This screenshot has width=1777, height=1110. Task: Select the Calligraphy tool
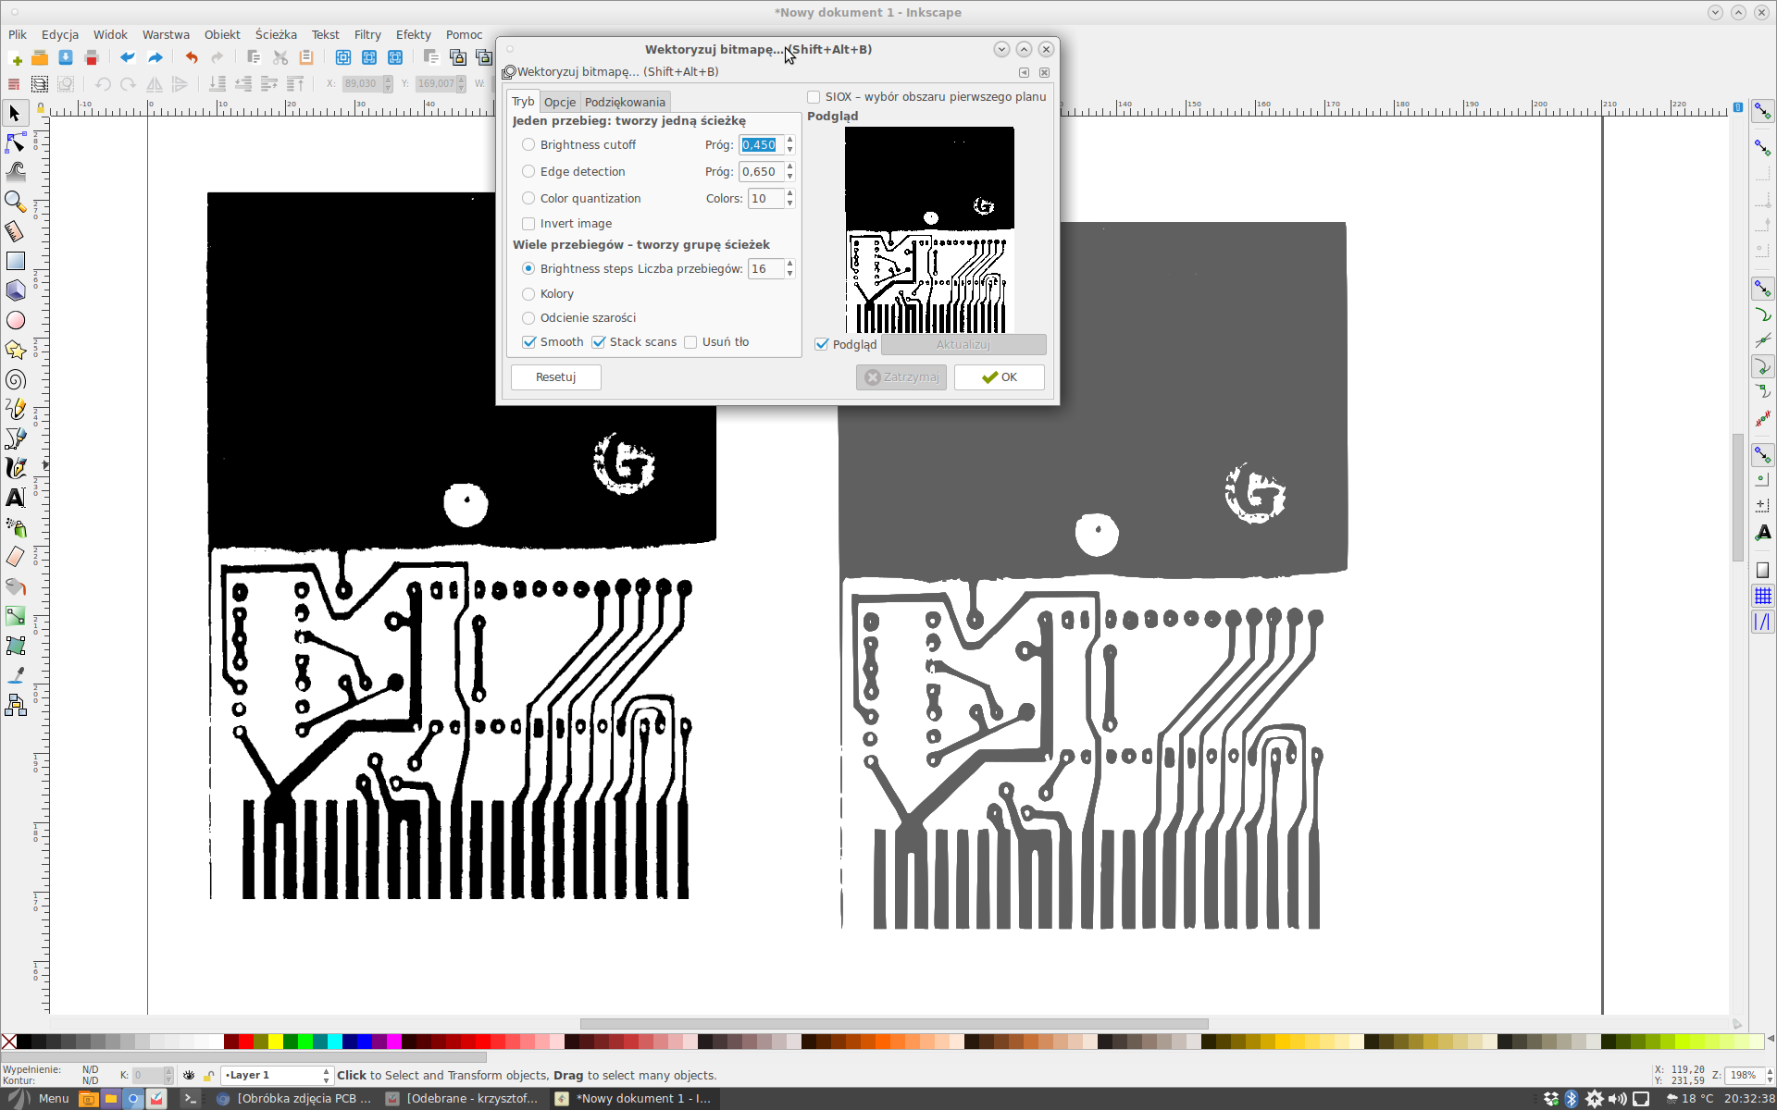tap(15, 468)
